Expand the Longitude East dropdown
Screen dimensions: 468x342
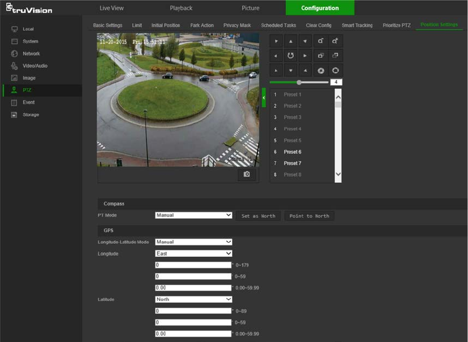tap(193, 253)
